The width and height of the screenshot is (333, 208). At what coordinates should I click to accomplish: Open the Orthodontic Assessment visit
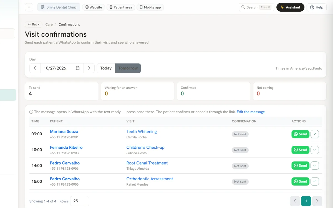click(x=150, y=179)
